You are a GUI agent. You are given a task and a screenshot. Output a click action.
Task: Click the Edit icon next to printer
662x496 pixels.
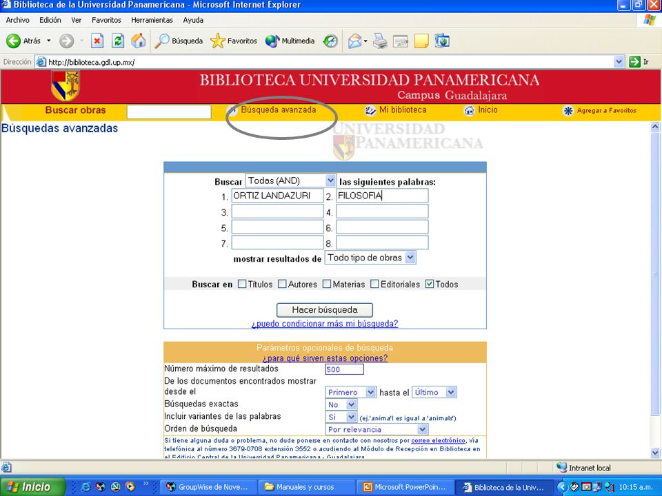click(400, 41)
